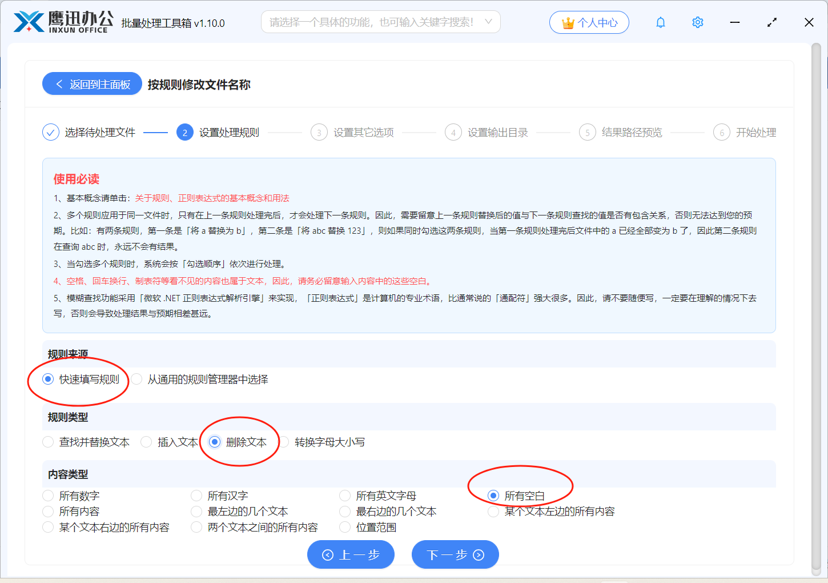Close the application window
The width and height of the screenshot is (828, 583).
(x=809, y=22)
